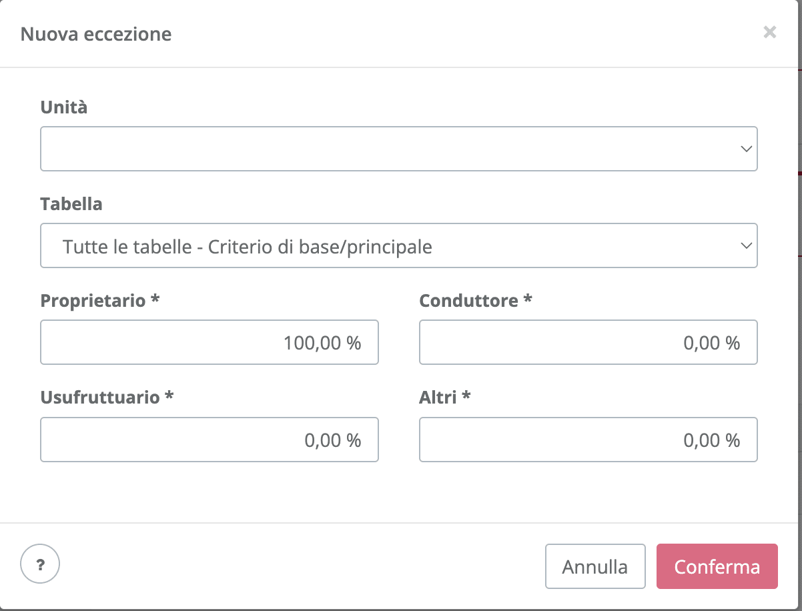Expand the Tabella dropdown chevron
The width and height of the screenshot is (802, 611).
tap(747, 246)
